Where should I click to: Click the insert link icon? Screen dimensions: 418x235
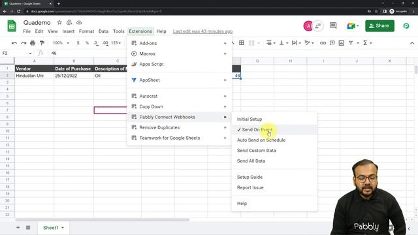coord(323,43)
